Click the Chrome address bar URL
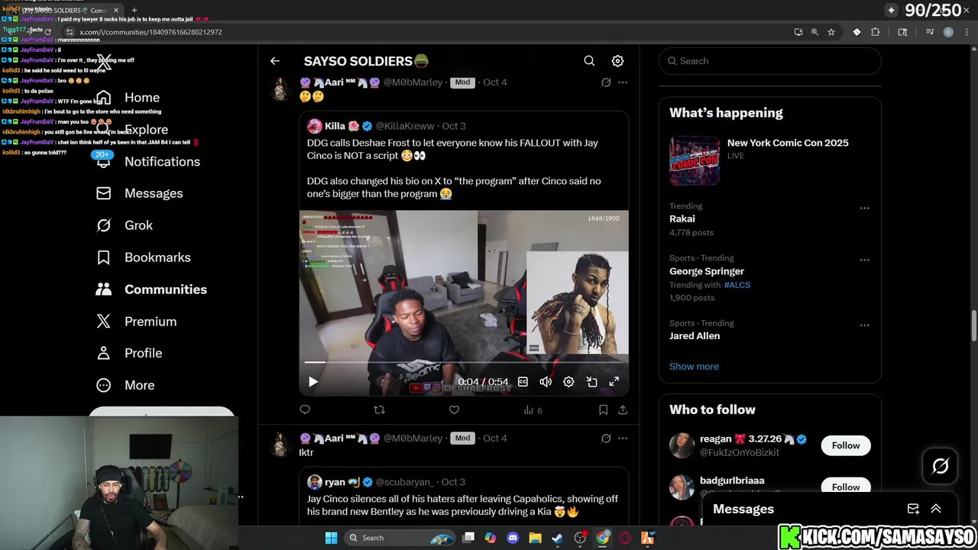This screenshot has height=550, width=978. tap(151, 32)
